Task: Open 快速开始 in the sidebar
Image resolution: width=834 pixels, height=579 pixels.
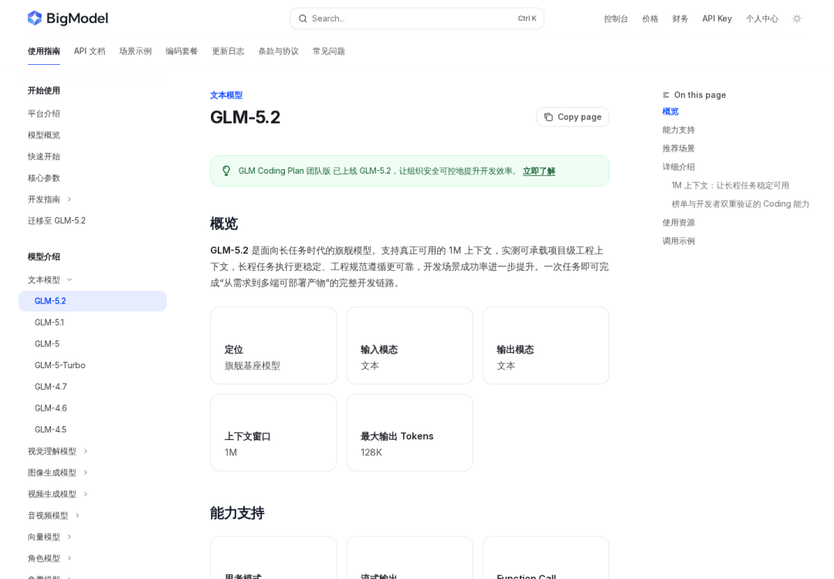Action: click(x=43, y=156)
